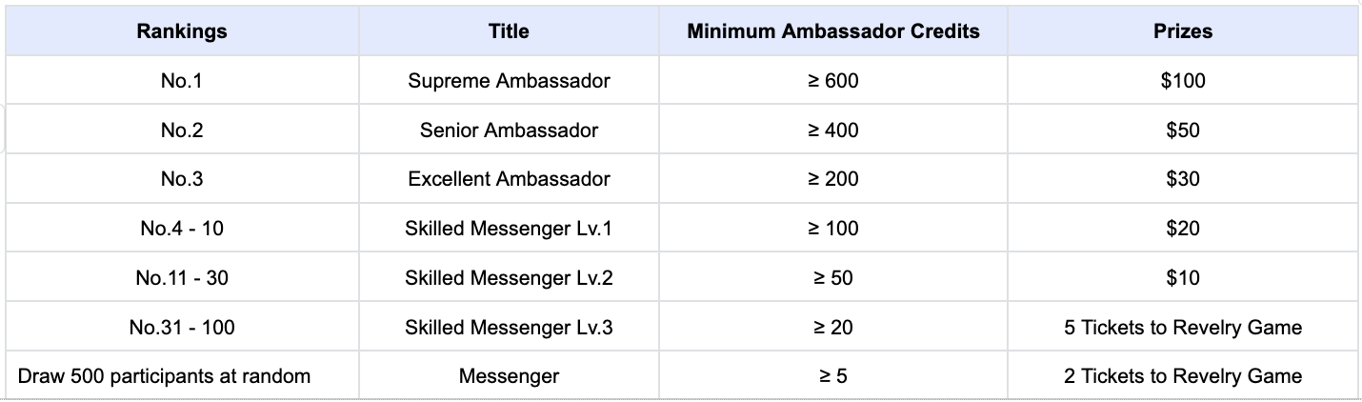Click the $50 prize cell
Viewport: 1362px width, 402px height.
1183,131
